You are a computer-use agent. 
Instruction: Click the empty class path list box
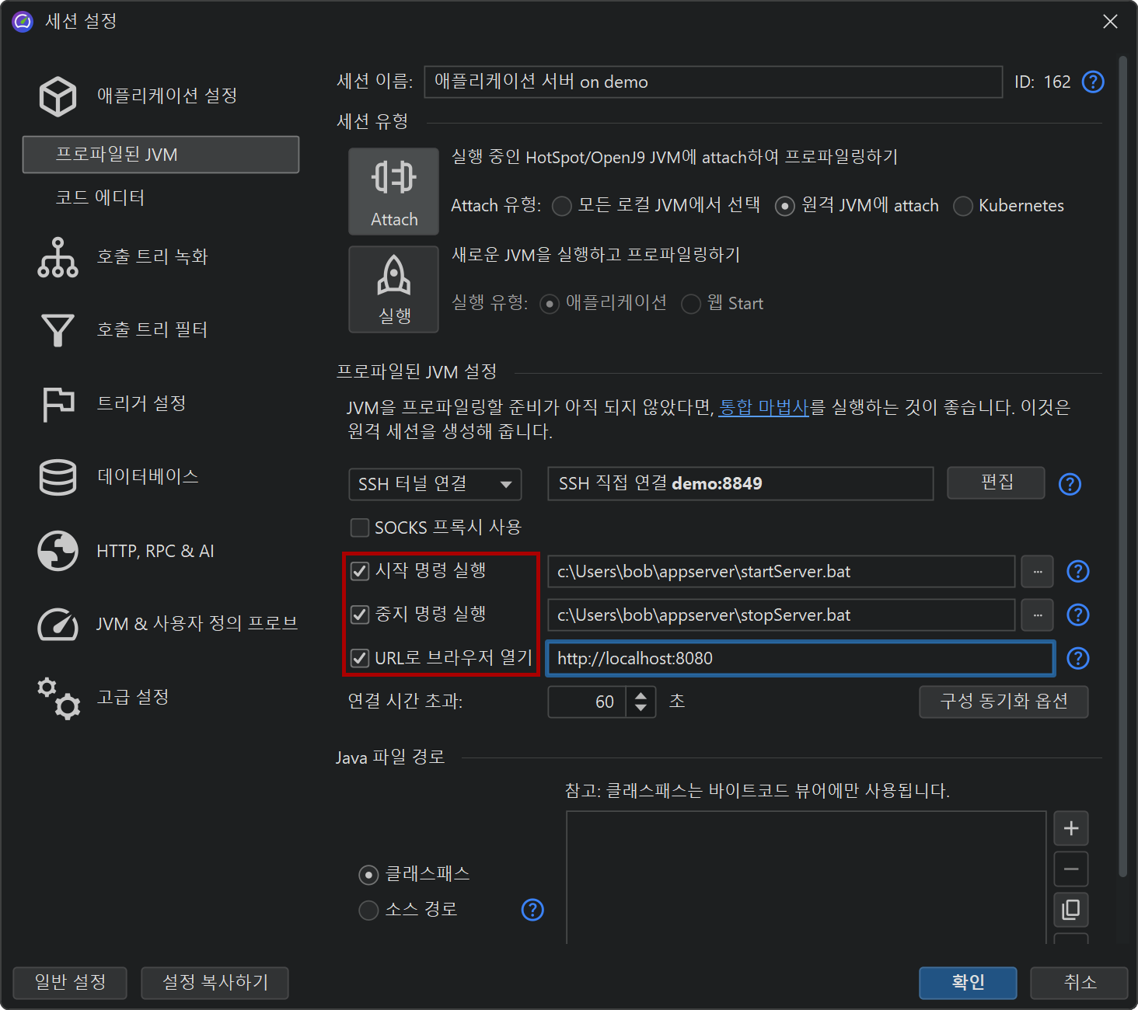(806, 877)
